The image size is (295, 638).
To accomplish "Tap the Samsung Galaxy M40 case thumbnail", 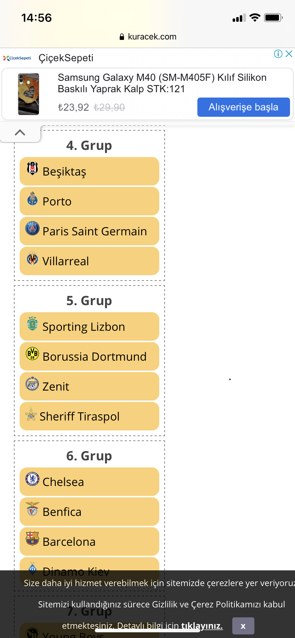I will coord(29,94).
